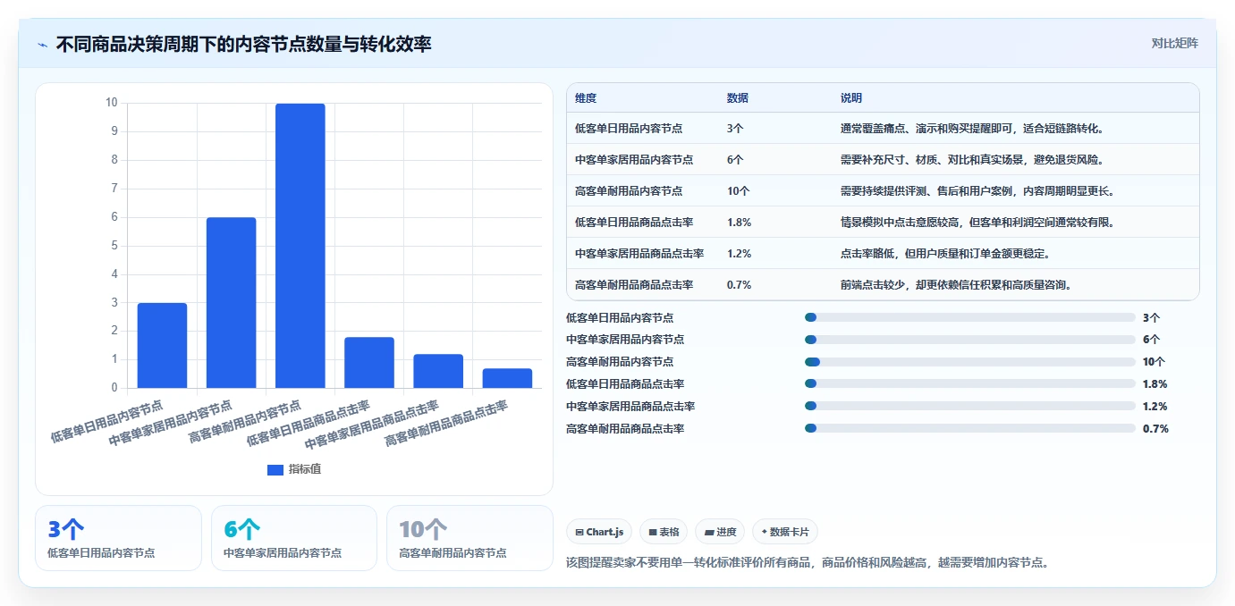The width and height of the screenshot is (1235, 606).
Task: Click progress bar for 高客单耐用品内容节点
Action: pyautogui.click(x=970, y=362)
